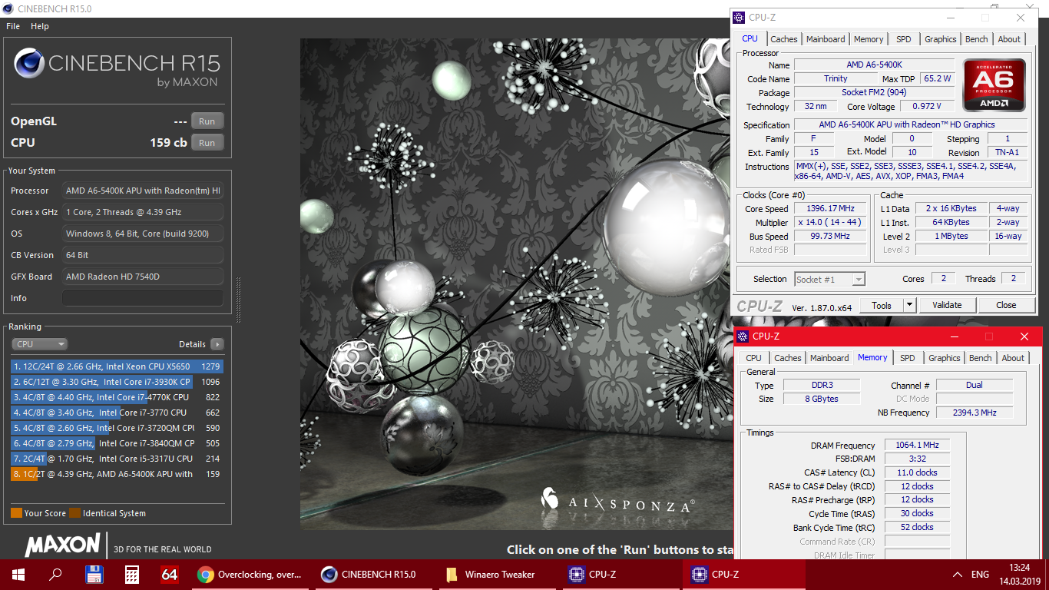
Task: Open clock showing 13:24 in taskbar
Action: coord(1020,574)
